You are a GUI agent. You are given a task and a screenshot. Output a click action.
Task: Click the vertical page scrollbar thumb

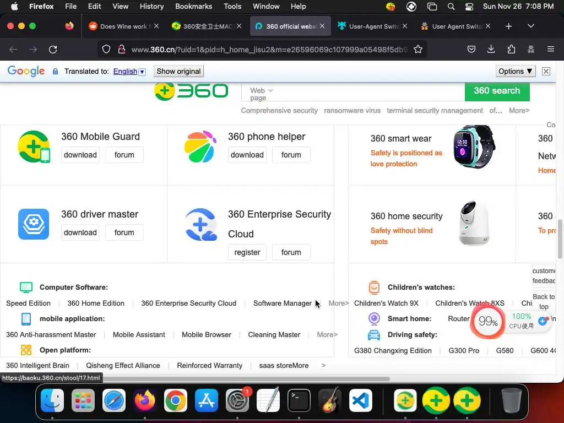coord(560,238)
